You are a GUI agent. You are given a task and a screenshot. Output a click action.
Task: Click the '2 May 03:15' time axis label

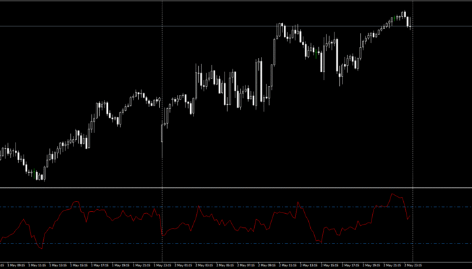(204, 266)
